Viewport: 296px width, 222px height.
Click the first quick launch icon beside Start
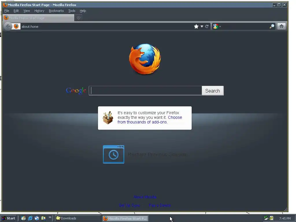pos(23,218)
